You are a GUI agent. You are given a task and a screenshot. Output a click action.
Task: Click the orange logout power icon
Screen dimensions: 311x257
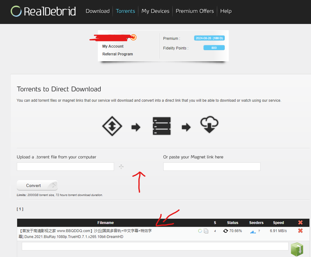tap(133, 37)
